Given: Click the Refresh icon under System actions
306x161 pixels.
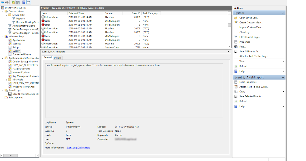Looking at the screenshot, I should [x=236, y=66].
